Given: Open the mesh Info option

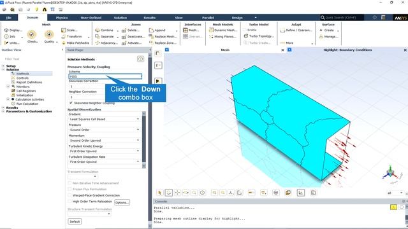Looking at the screenshot, I should click(x=10, y=37).
